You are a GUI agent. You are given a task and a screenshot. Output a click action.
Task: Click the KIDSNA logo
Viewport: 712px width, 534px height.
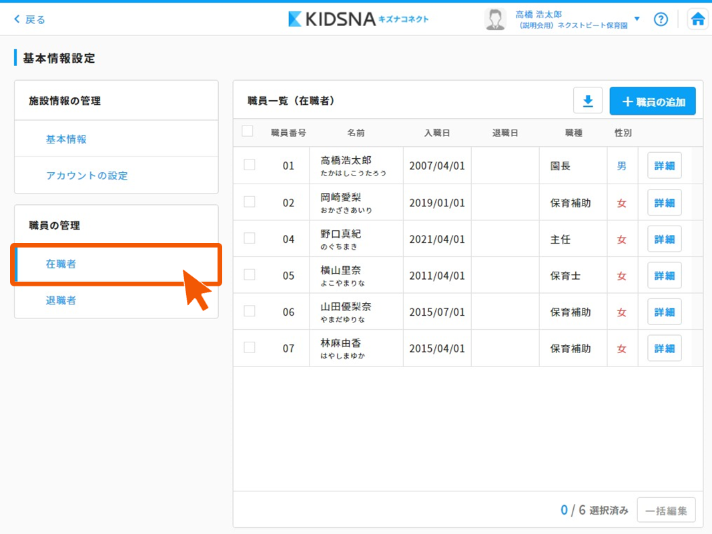pos(358,19)
